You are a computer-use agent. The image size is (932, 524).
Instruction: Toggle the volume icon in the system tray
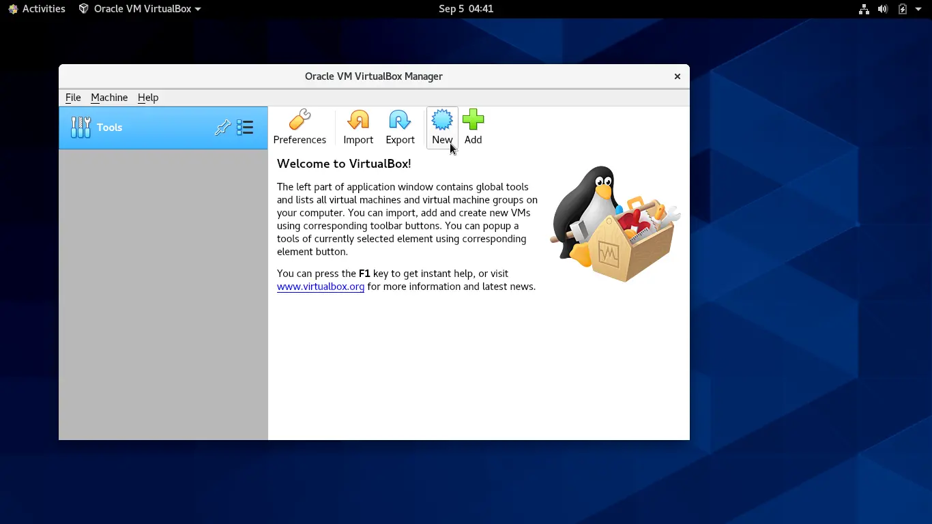click(x=883, y=9)
